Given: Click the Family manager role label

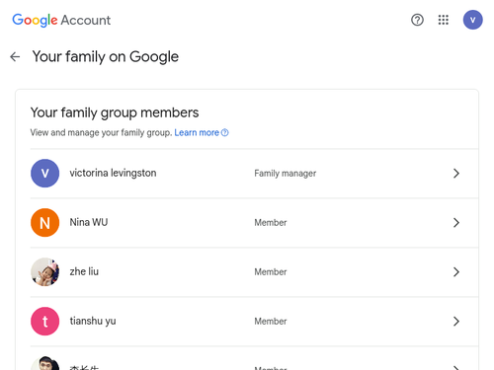Looking at the screenshot, I should click(x=286, y=174).
